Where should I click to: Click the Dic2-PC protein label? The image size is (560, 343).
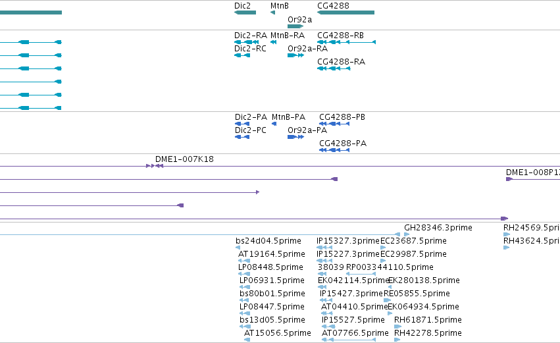pyautogui.click(x=250, y=130)
